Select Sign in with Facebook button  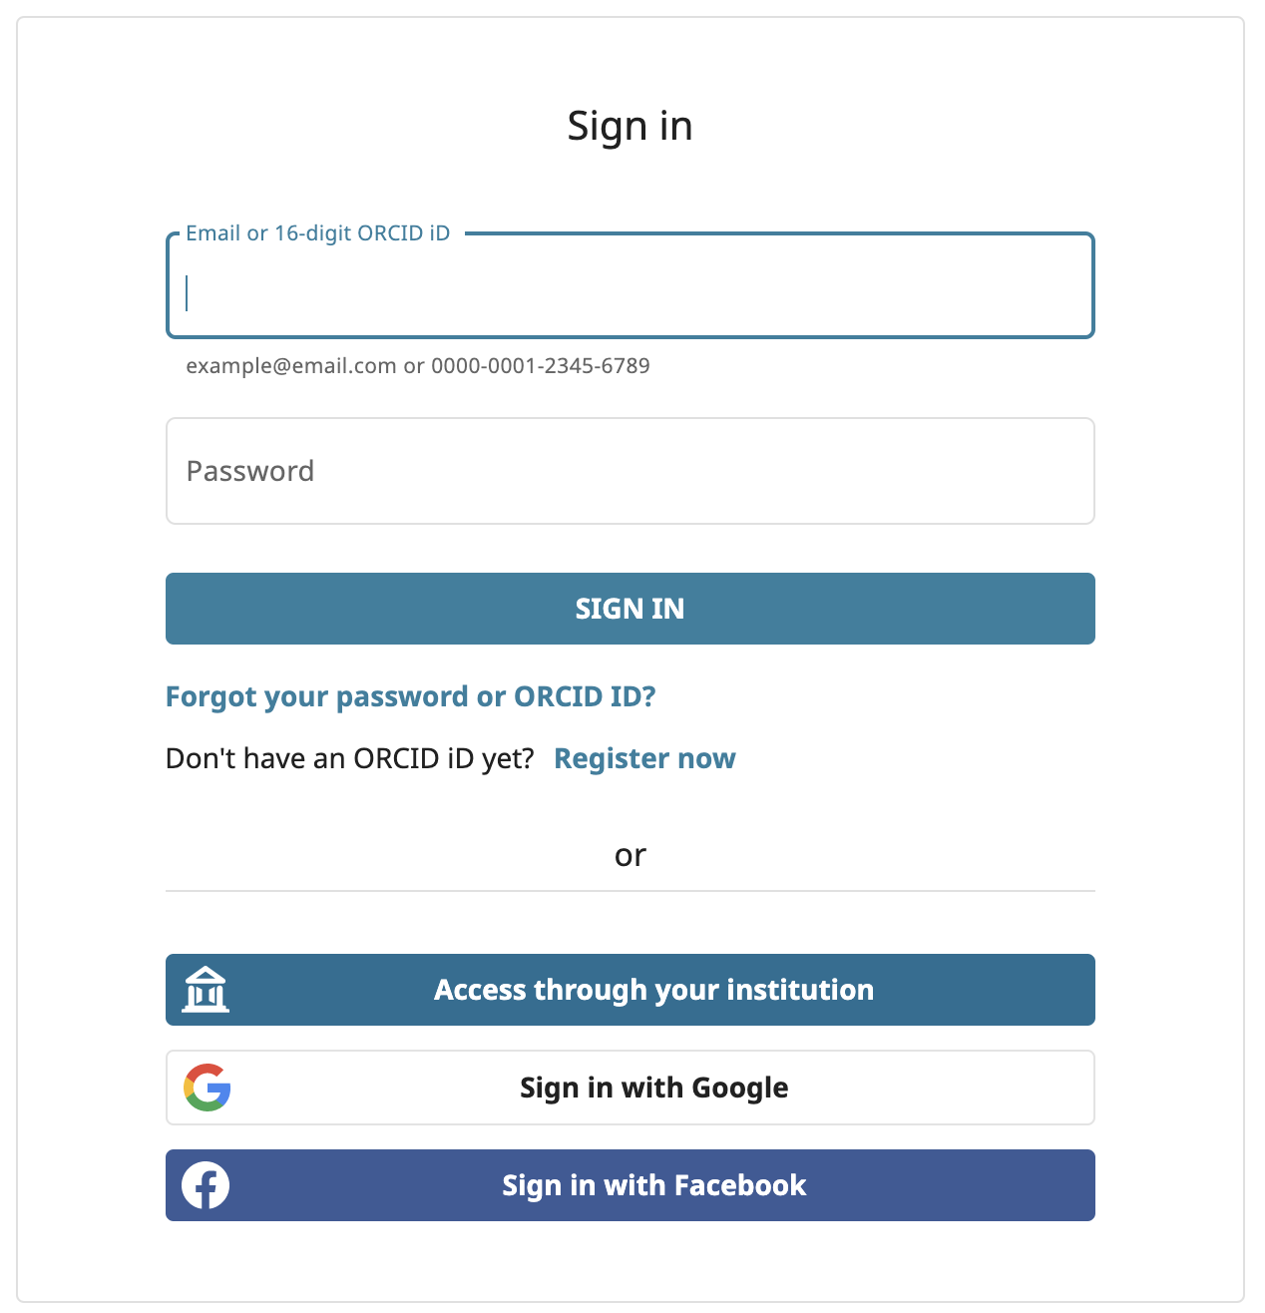(631, 1185)
